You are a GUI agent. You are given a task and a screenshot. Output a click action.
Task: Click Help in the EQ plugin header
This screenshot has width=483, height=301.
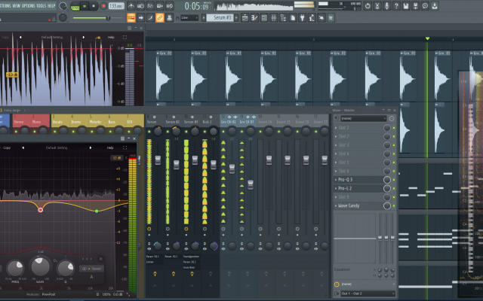(110, 147)
